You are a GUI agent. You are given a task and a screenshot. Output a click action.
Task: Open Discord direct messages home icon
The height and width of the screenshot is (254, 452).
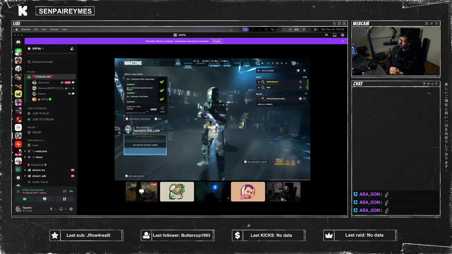tap(18, 42)
